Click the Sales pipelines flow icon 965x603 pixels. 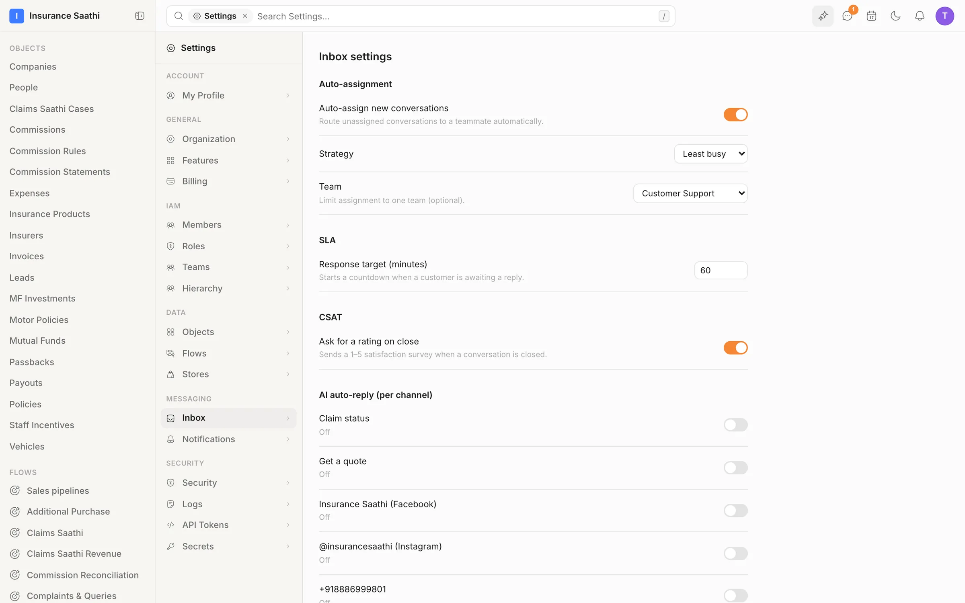click(15, 490)
